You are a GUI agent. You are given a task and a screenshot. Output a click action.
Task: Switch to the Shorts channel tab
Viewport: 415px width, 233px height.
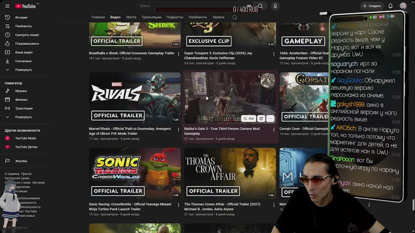coord(131,17)
